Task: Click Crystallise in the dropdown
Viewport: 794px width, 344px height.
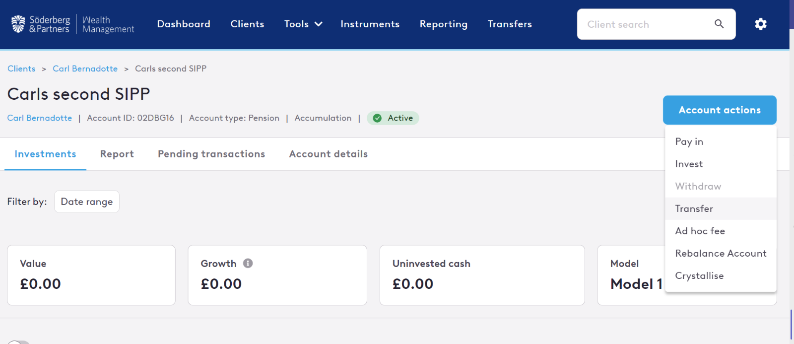Action: [x=699, y=275]
